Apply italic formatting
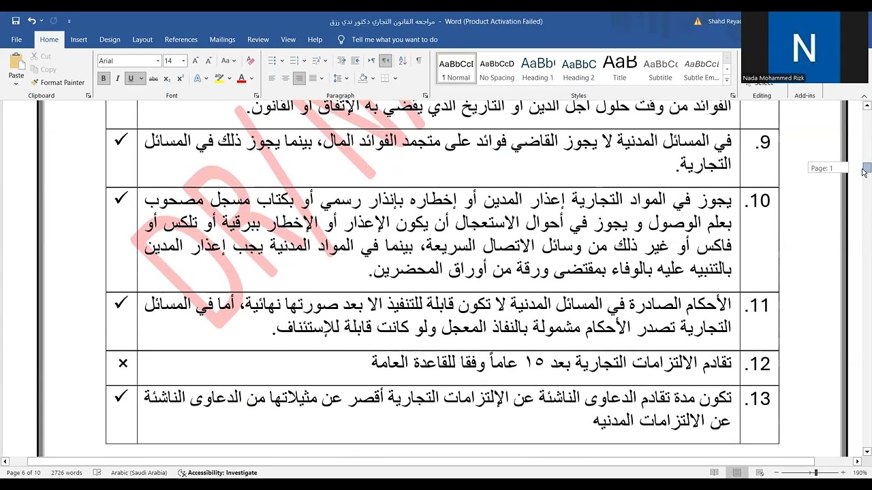The height and width of the screenshot is (490, 872). pyautogui.click(x=117, y=78)
